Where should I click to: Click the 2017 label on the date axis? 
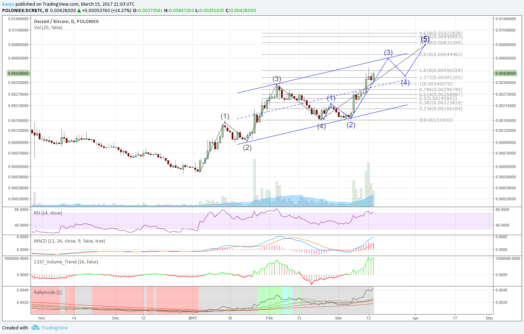[x=193, y=318]
